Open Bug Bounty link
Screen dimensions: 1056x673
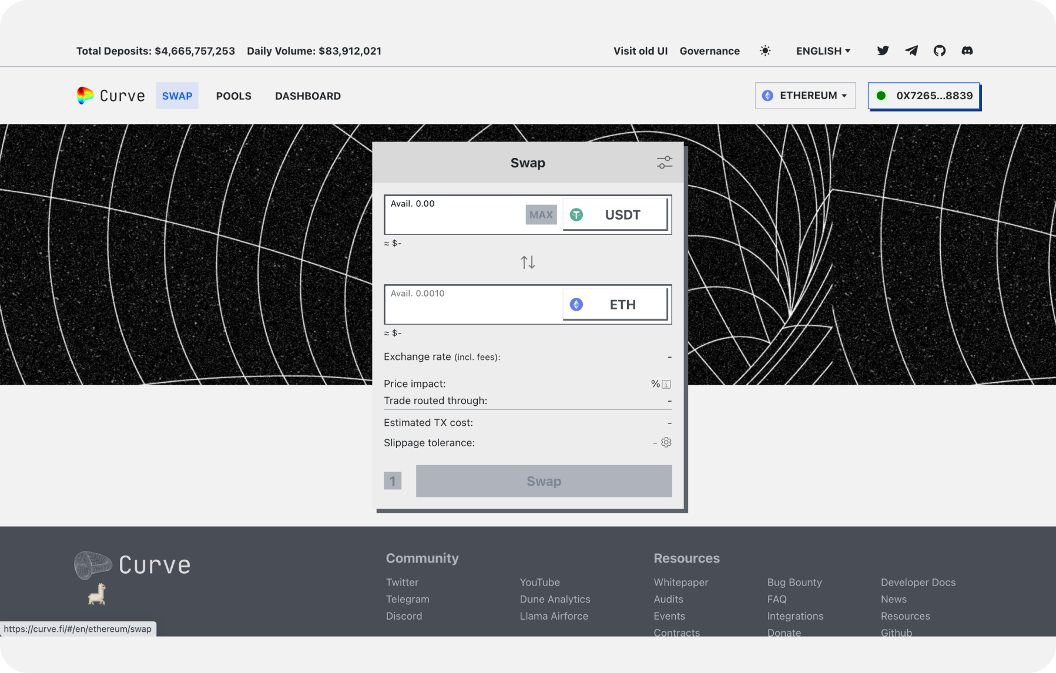coord(794,582)
